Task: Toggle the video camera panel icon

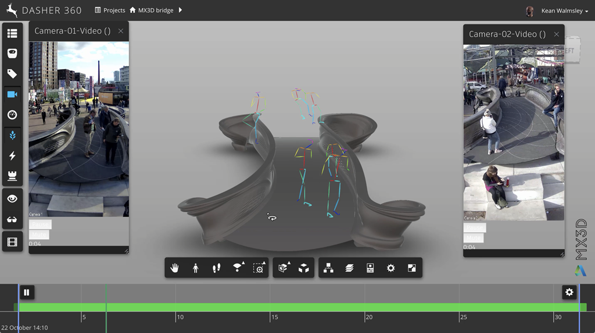Action: 12,94
